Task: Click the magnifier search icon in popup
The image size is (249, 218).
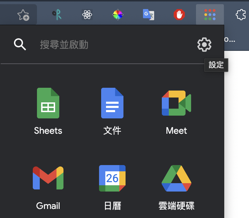Action: [20, 44]
